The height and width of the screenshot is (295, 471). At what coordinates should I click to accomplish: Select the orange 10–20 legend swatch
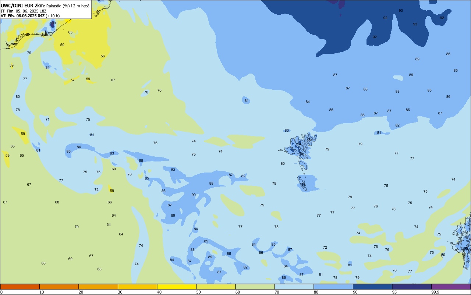coord(59,287)
